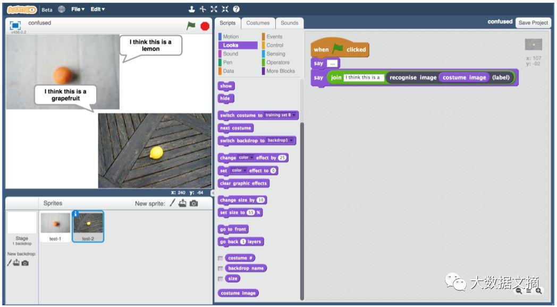
Task: Toggle the costume # stage monitor checkbox
Action: tap(220, 258)
